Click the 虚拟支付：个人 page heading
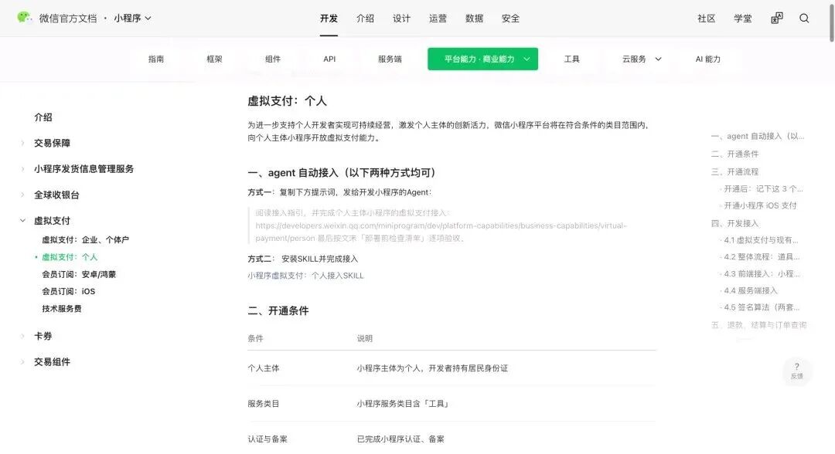This screenshot has height=454, width=835. coord(287,101)
